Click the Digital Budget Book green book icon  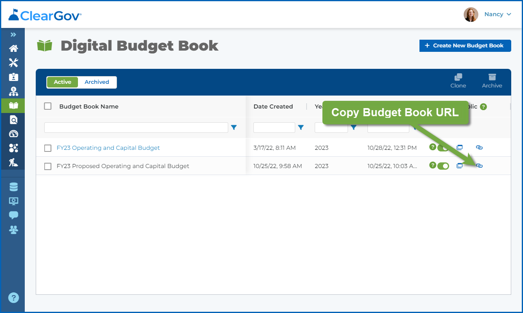pyautogui.click(x=45, y=46)
